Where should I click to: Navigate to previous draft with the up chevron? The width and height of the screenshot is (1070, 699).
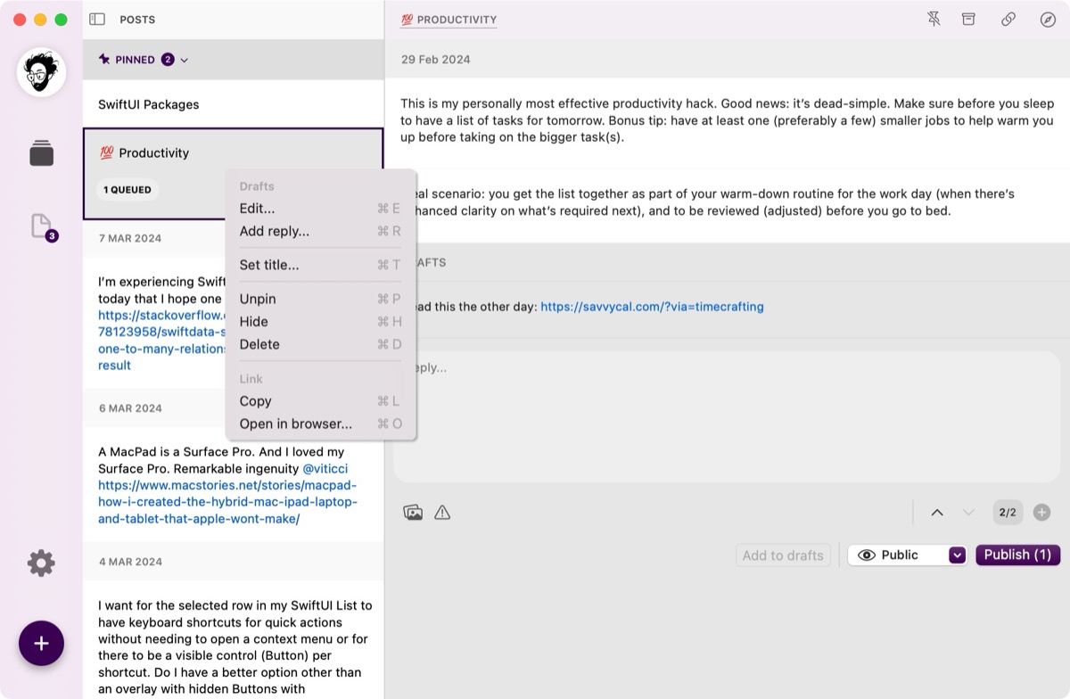pos(936,512)
